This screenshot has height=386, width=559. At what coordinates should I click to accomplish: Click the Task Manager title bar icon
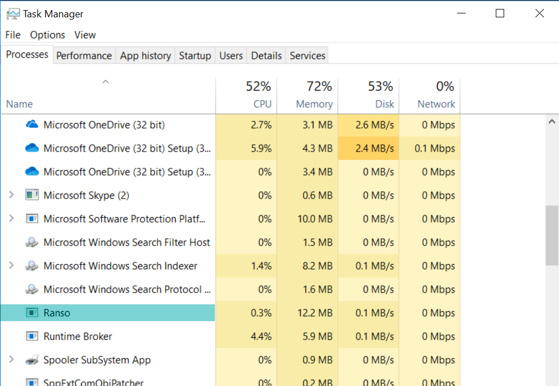click(x=13, y=13)
